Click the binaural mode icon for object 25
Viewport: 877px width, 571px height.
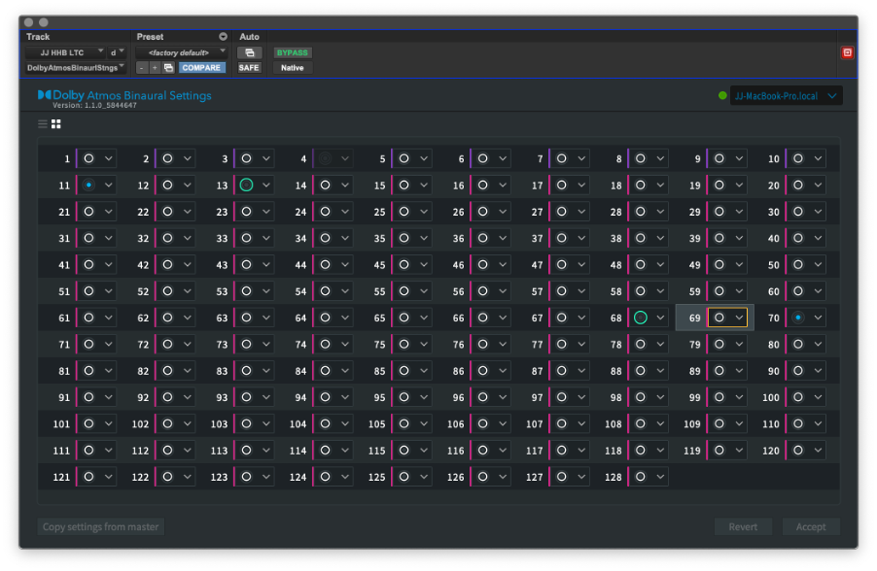point(403,212)
